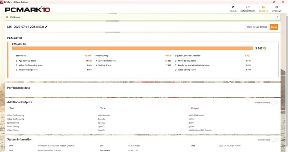Viewport: 288px width, 152px height.
Task: Switch to the Results tab
Action: pos(264,9)
